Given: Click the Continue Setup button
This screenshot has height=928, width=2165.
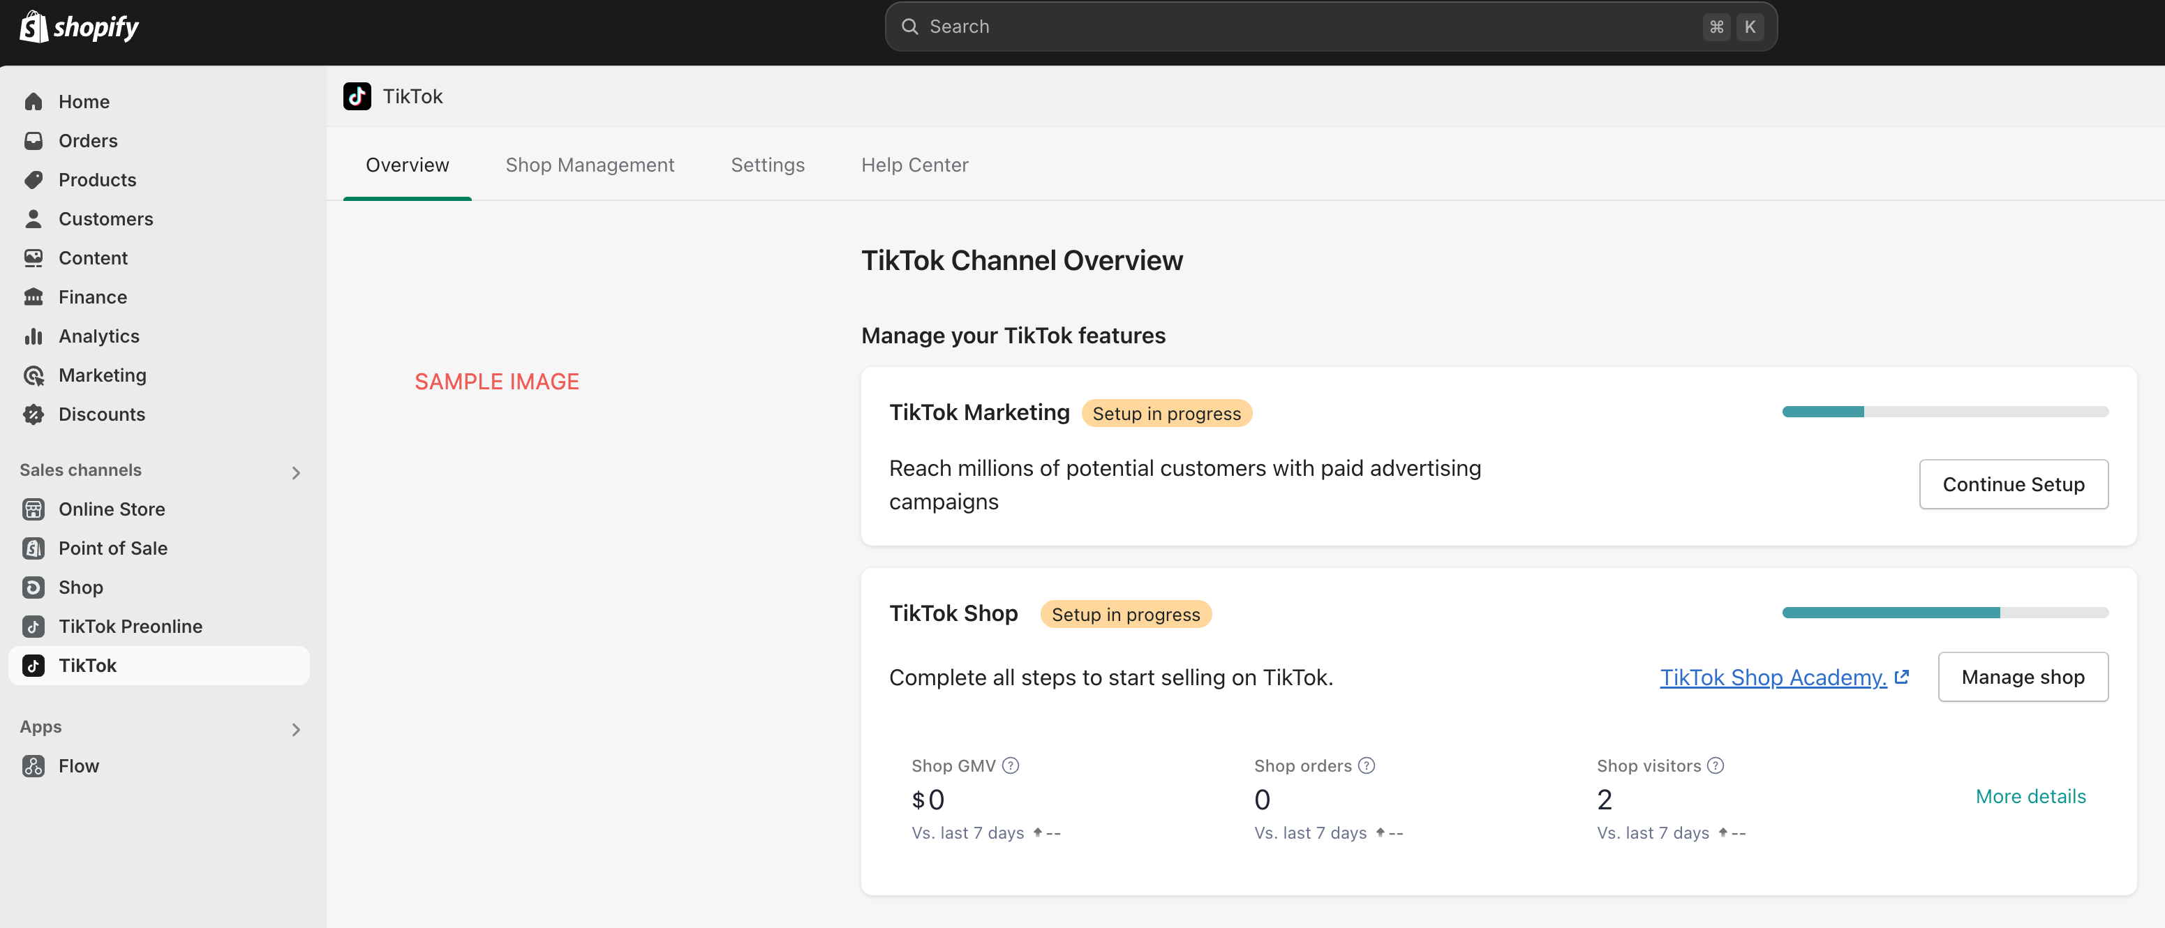Looking at the screenshot, I should [x=2013, y=484].
